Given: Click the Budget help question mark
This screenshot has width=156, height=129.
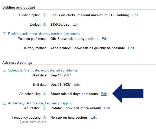Looking at the screenshot, I should click(x=44, y=24).
